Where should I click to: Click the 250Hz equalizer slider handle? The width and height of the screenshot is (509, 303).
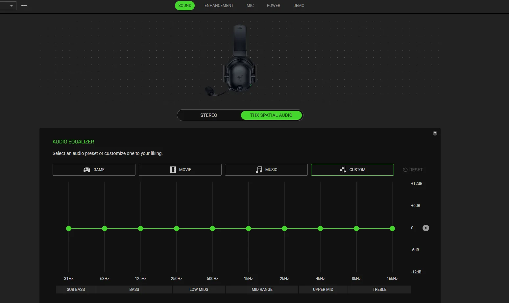(177, 228)
